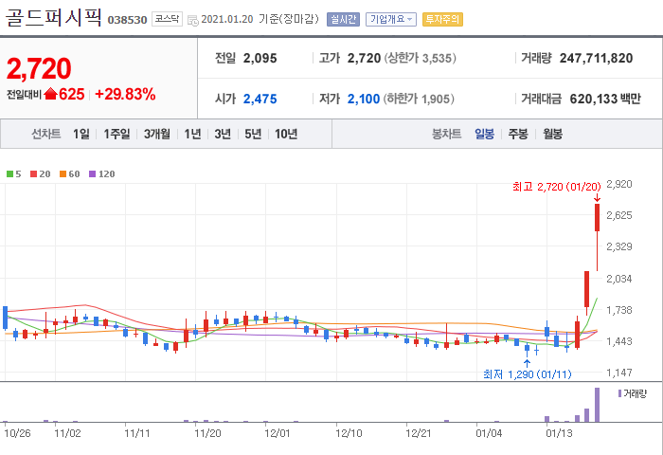
Task: Click the 골드퍼시픽 stock name title
Action: [x=53, y=17]
